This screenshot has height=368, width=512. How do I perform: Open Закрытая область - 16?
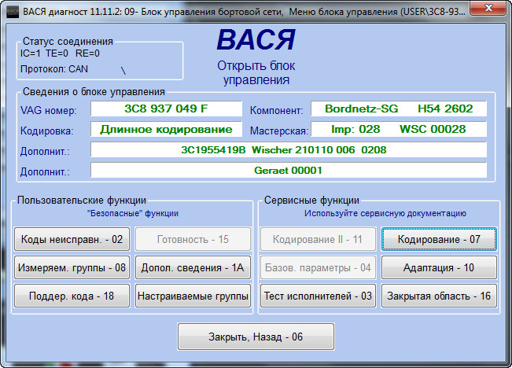(440, 296)
